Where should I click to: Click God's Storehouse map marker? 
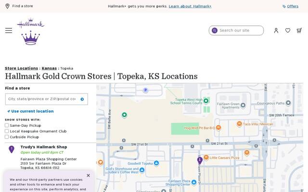142,170
